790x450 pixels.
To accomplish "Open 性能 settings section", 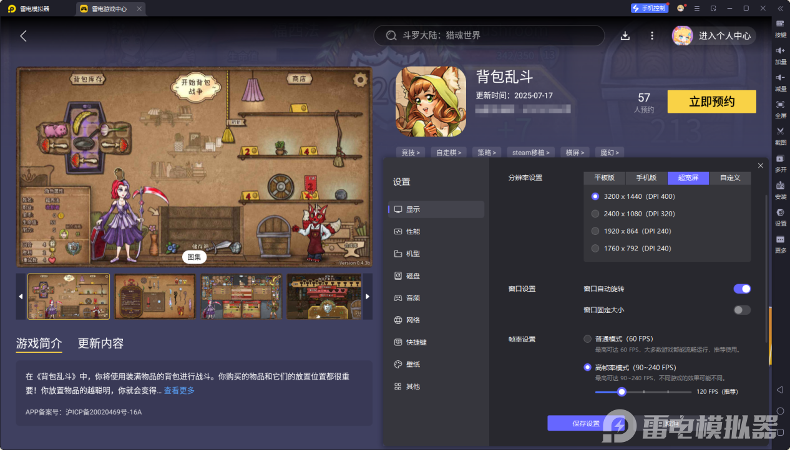I will click(436, 231).
